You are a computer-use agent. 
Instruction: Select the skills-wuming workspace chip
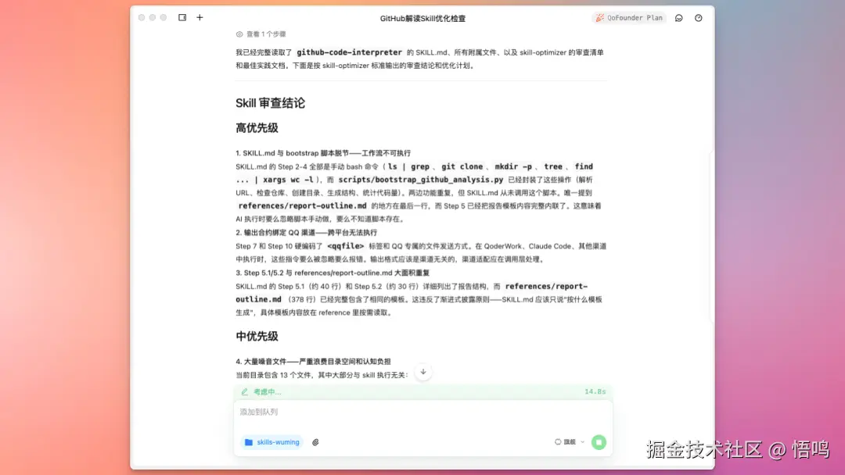pos(271,442)
